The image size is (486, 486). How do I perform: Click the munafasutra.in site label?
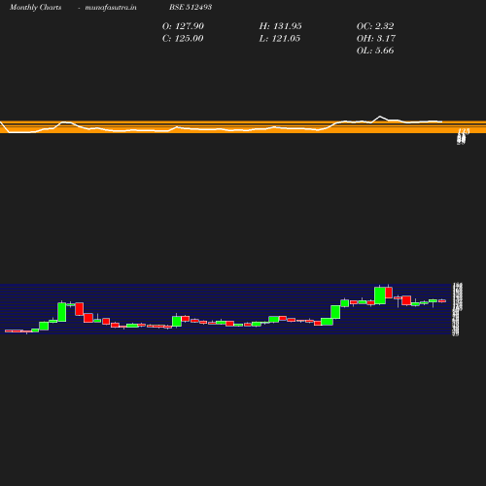(x=111, y=8)
